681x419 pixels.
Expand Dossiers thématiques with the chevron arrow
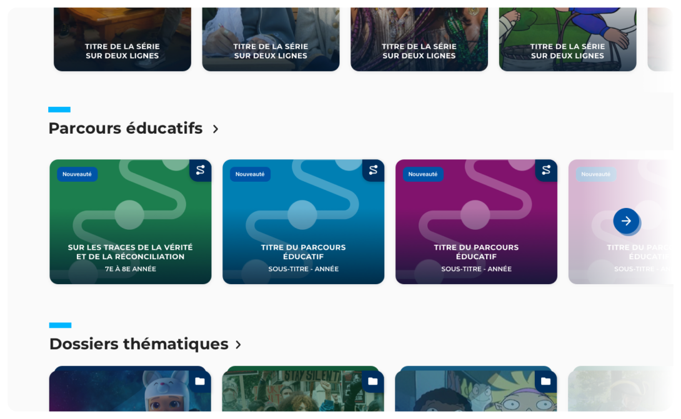point(238,345)
